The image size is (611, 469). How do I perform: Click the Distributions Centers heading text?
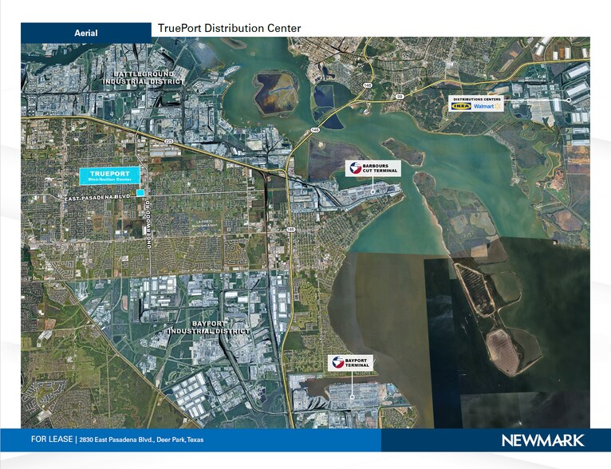(x=475, y=99)
